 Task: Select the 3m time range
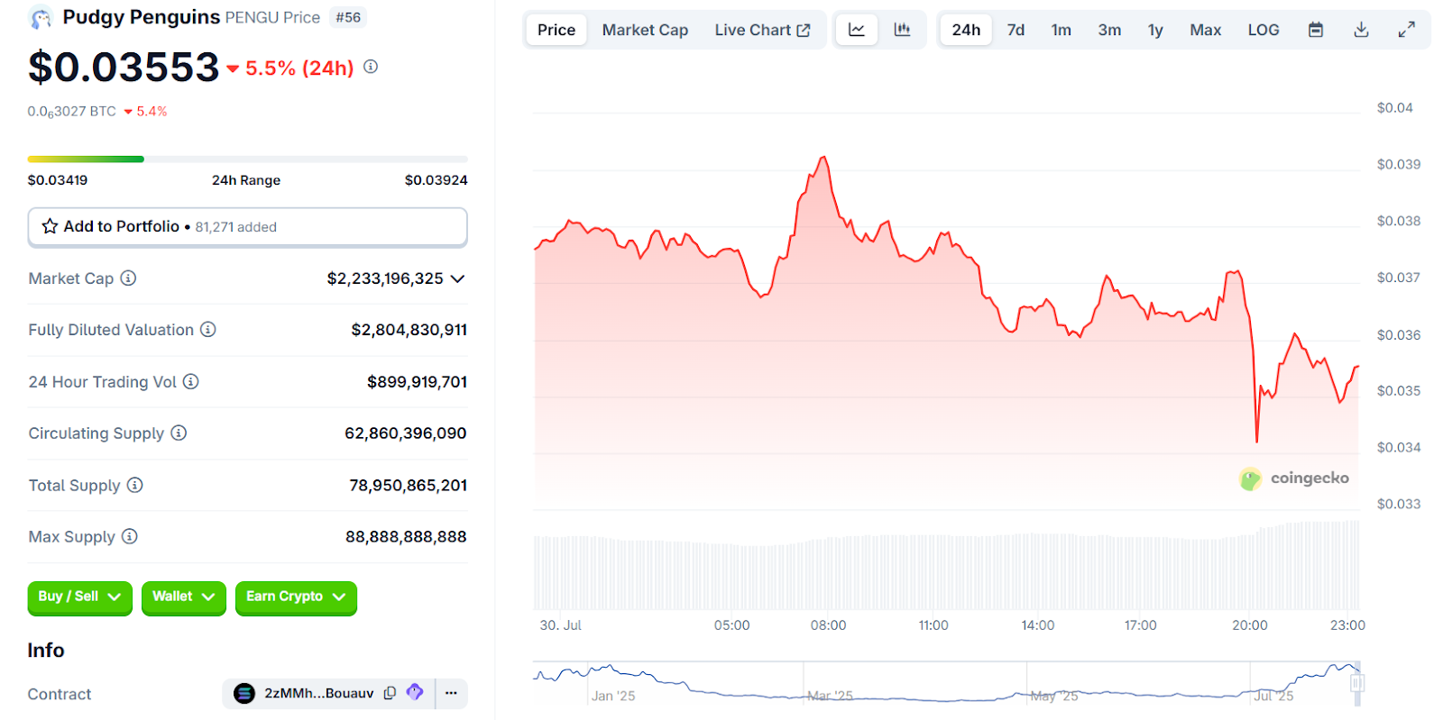(1109, 30)
